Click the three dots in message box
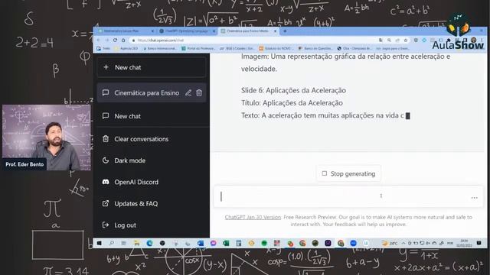The image size is (490, 275). point(475,198)
